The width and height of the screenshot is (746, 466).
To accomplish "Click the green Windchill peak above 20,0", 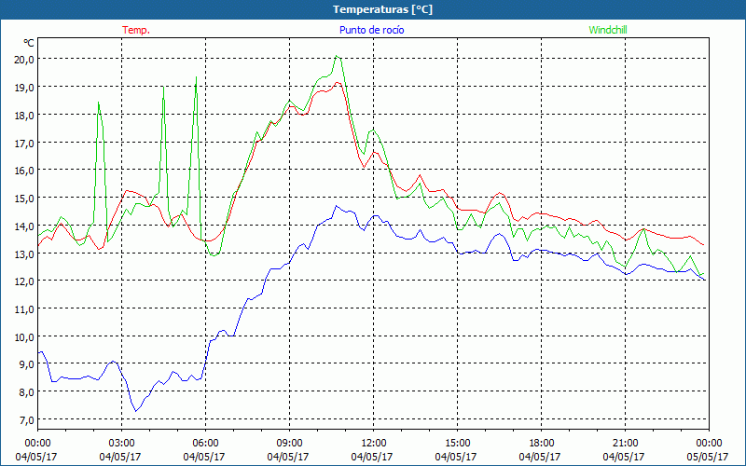I will tap(337, 56).
